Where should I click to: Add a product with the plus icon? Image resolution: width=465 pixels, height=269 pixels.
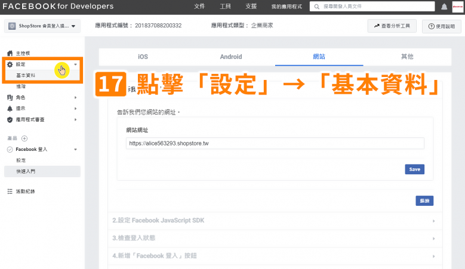[24, 138]
